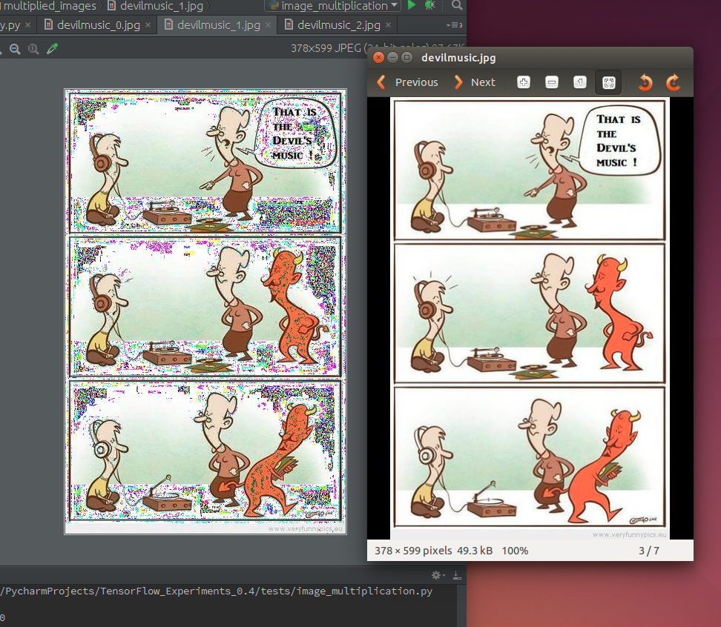Viewport: 721px width, 627px height.
Task: Select the color picker eyedropper tool
Action: [x=53, y=48]
